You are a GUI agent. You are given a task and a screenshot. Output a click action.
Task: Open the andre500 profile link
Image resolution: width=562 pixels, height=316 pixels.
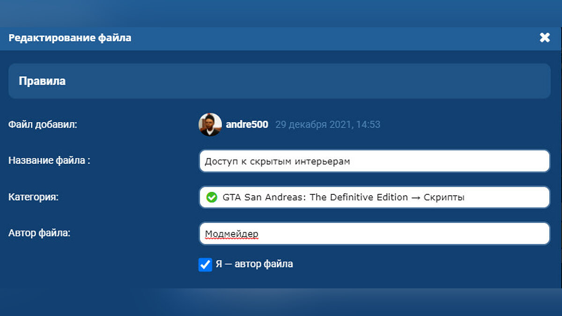tap(247, 125)
